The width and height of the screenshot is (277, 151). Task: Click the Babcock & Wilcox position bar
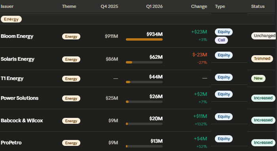pos(144,124)
